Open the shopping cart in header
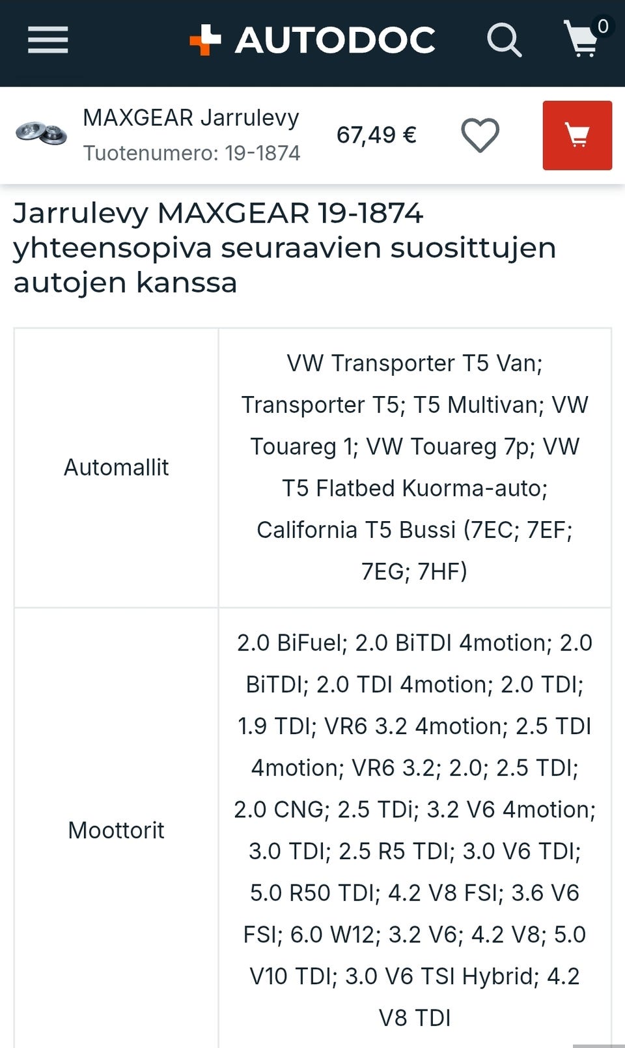 pyautogui.click(x=581, y=40)
